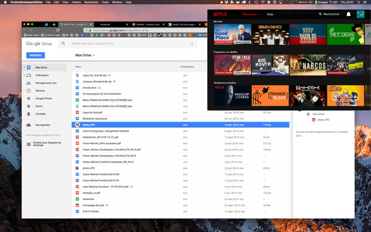371x232 pixels.
Task: Open The IT Crowd thumbnail
Action: tap(345, 34)
